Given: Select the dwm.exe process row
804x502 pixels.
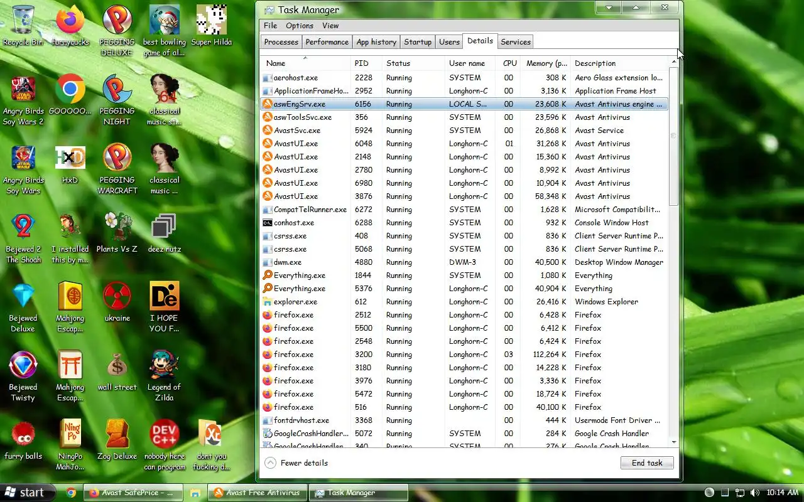Looking at the screenshot, I should coord(464,262).
